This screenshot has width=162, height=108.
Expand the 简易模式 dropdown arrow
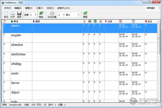click(159, 8)
